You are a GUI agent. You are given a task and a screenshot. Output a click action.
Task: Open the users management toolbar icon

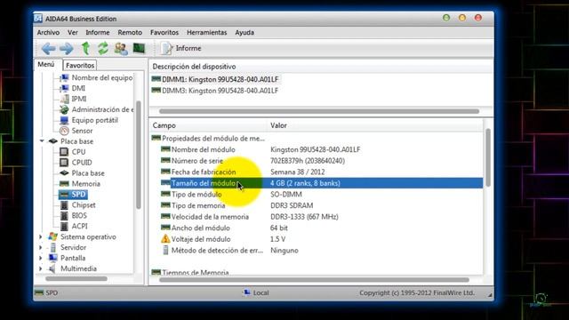point(121,48)
